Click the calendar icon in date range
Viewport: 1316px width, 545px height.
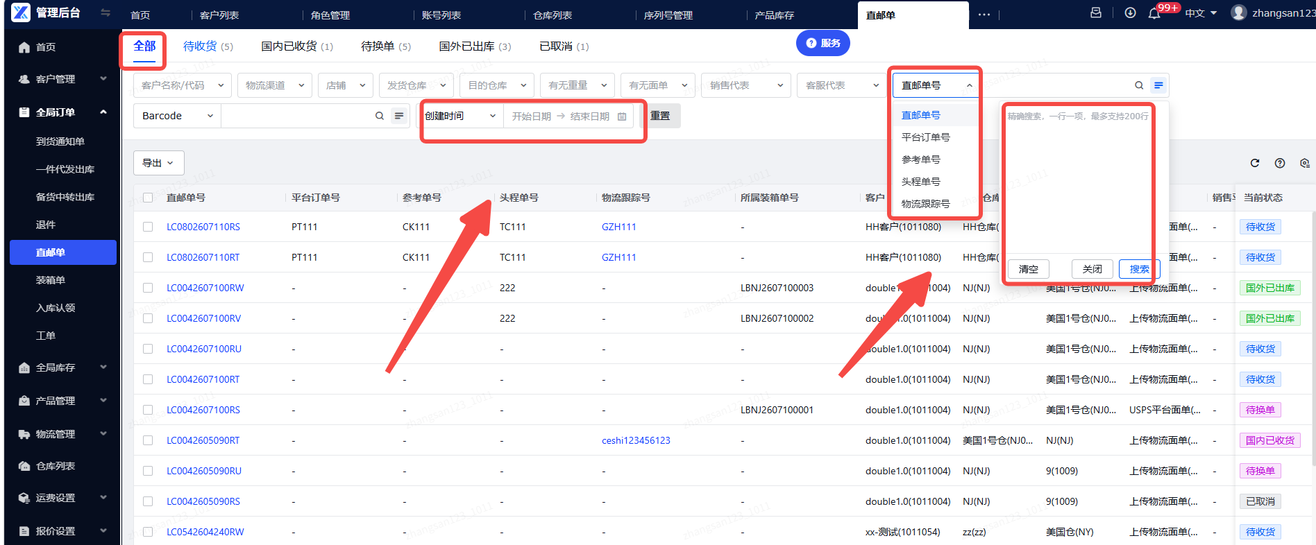point(622,116)
